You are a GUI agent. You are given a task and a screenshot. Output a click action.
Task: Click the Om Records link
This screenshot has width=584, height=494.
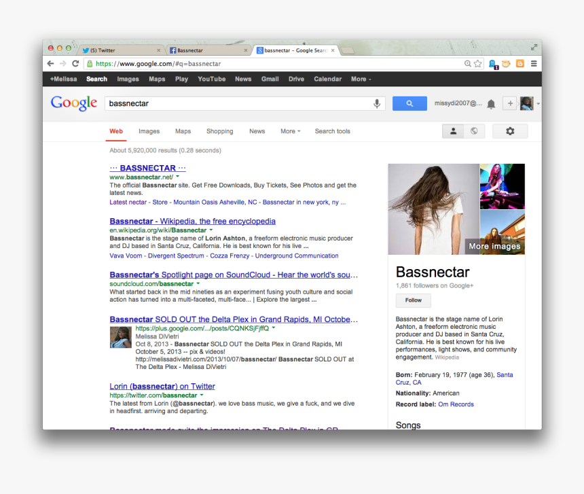tap(456, 404)
